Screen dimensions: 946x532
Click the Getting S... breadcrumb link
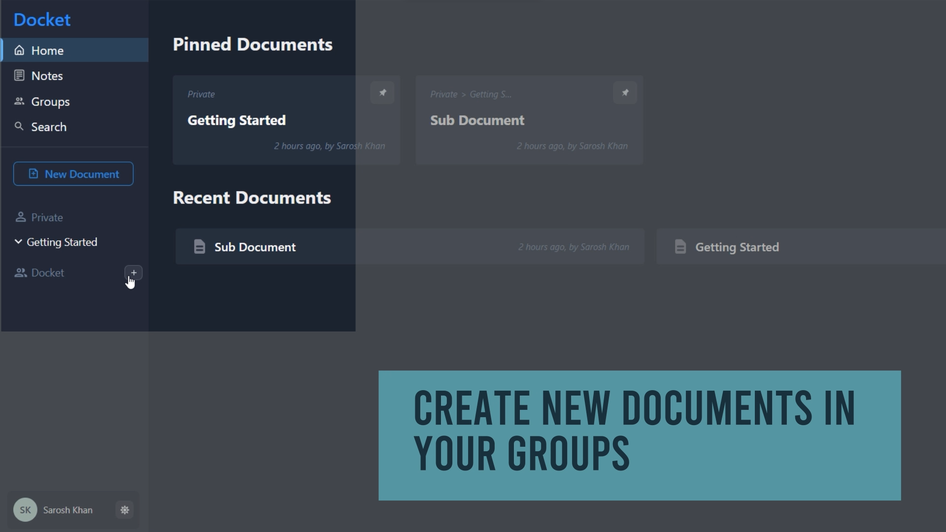coord(490,94)
